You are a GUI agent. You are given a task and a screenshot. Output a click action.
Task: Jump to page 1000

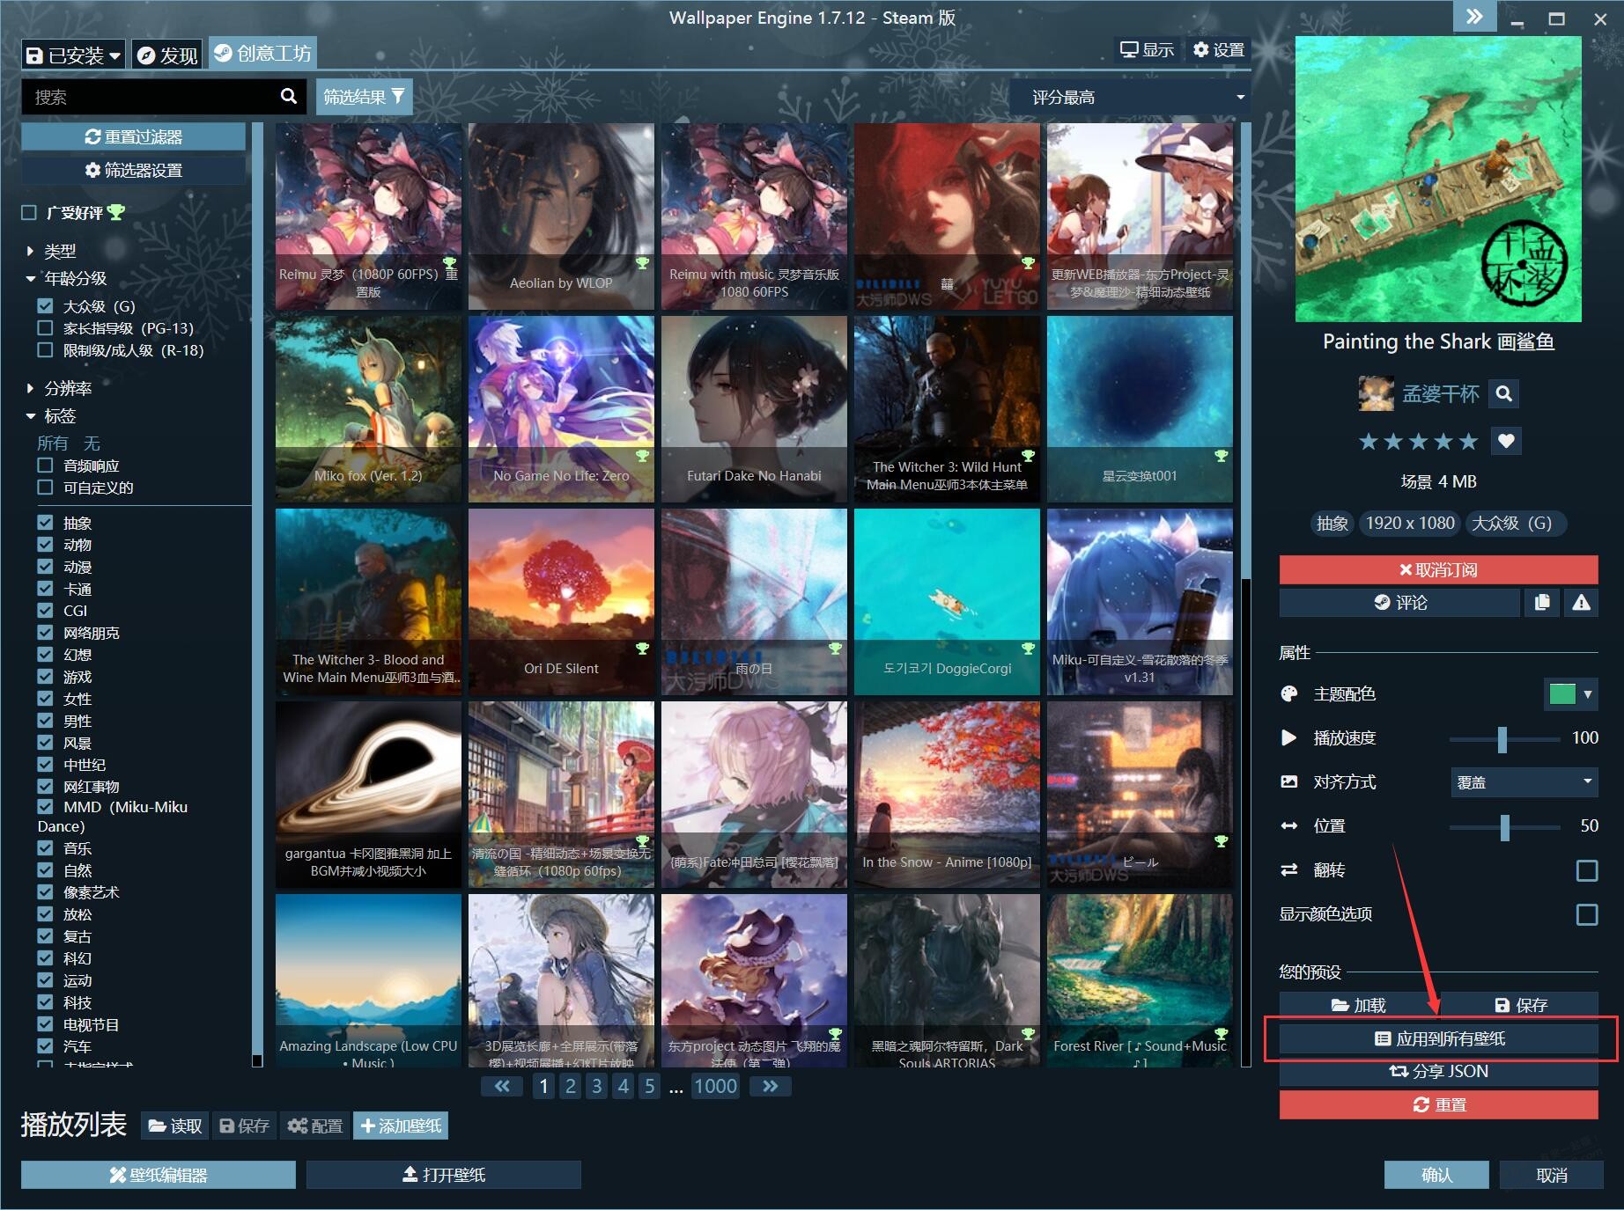point(715,1086)
